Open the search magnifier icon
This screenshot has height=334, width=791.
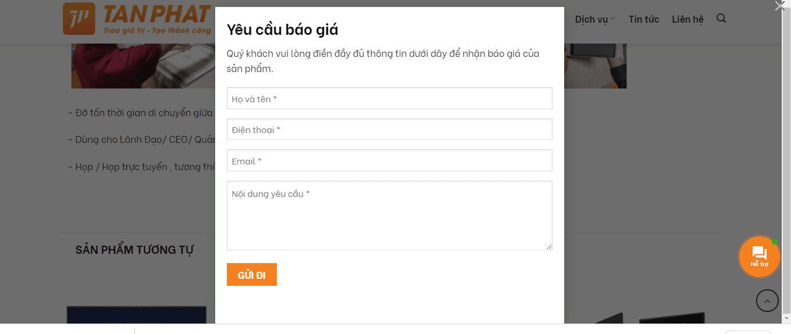tap(721, 19)
